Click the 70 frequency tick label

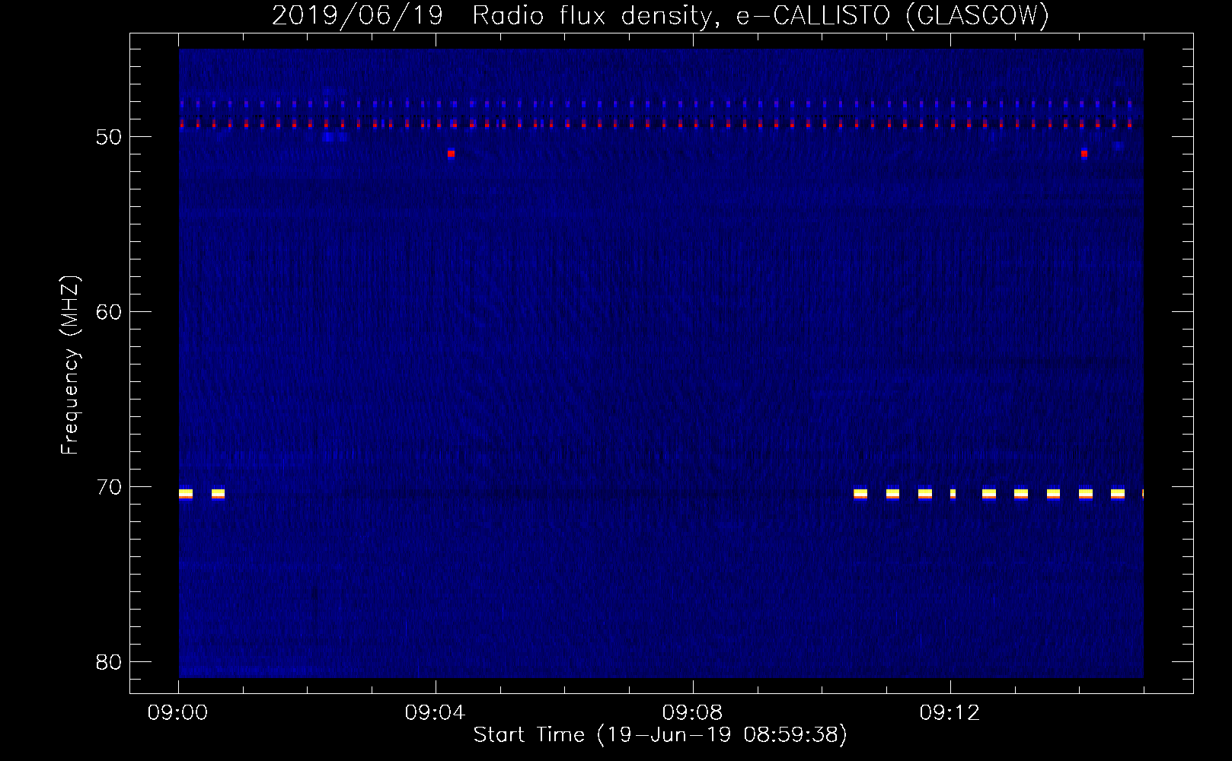(x=109, y=487)
